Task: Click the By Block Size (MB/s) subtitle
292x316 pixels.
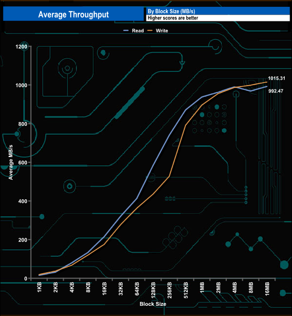Action: [x=171, y=11]
